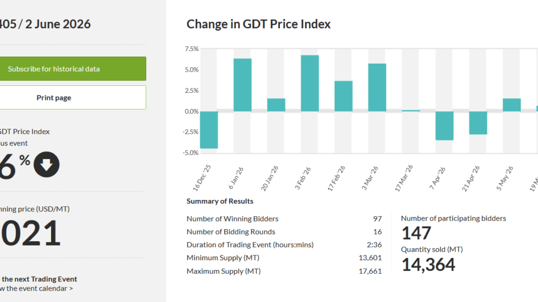Select the 20 Jan '26 chart bar
This screenshot has width=538, height=302.
click(x=276, y=105)
